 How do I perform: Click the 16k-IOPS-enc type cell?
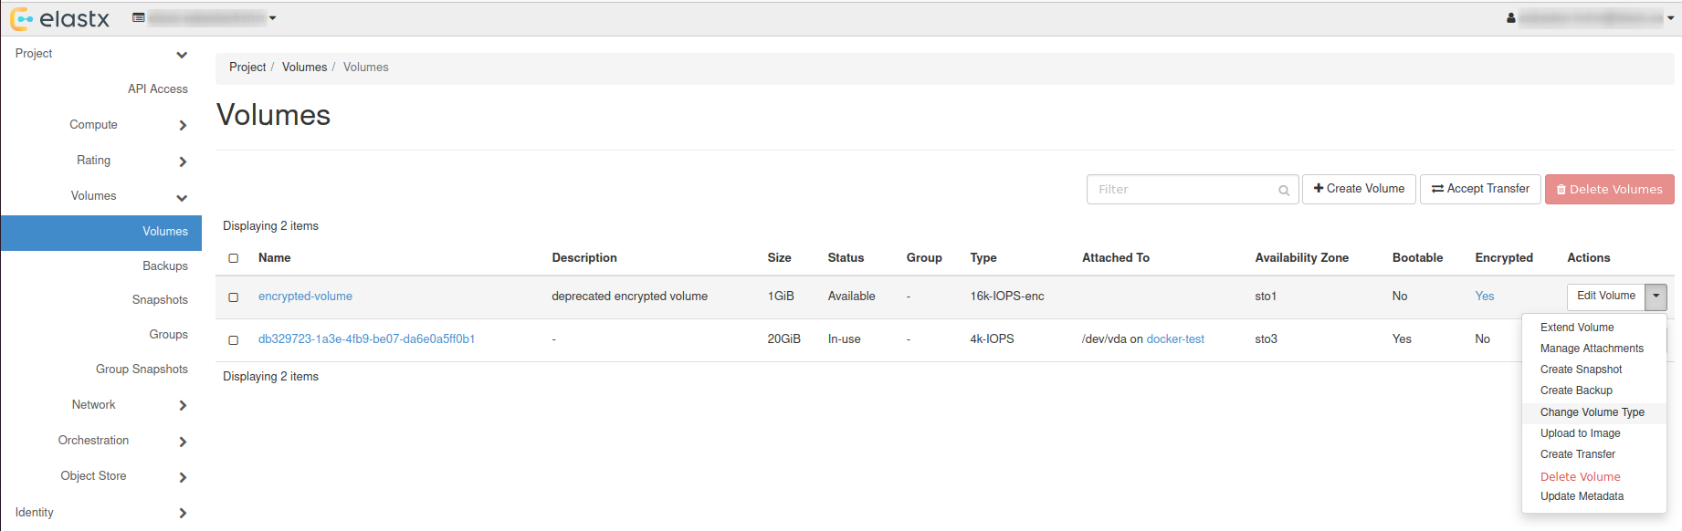coord(1007,297)
